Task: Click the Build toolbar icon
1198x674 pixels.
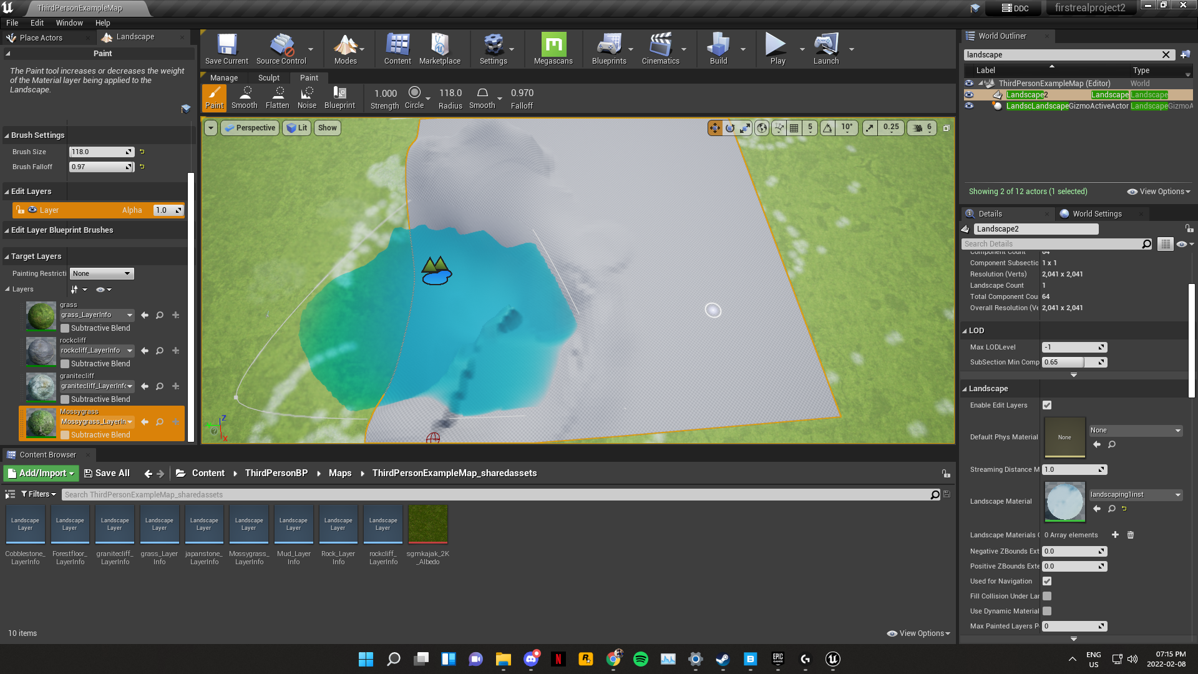Action: (718, 49)
